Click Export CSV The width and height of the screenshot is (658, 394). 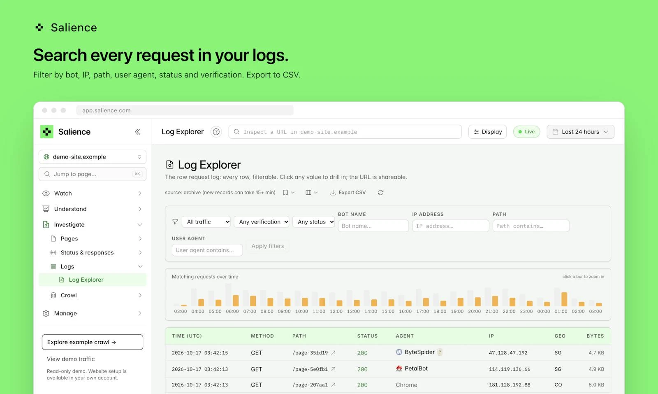[x=348, y=193]
